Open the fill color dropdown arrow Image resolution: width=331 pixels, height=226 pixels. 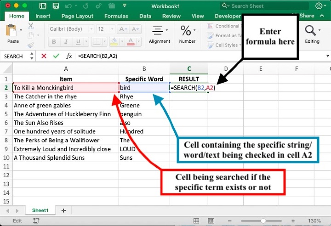122,41
